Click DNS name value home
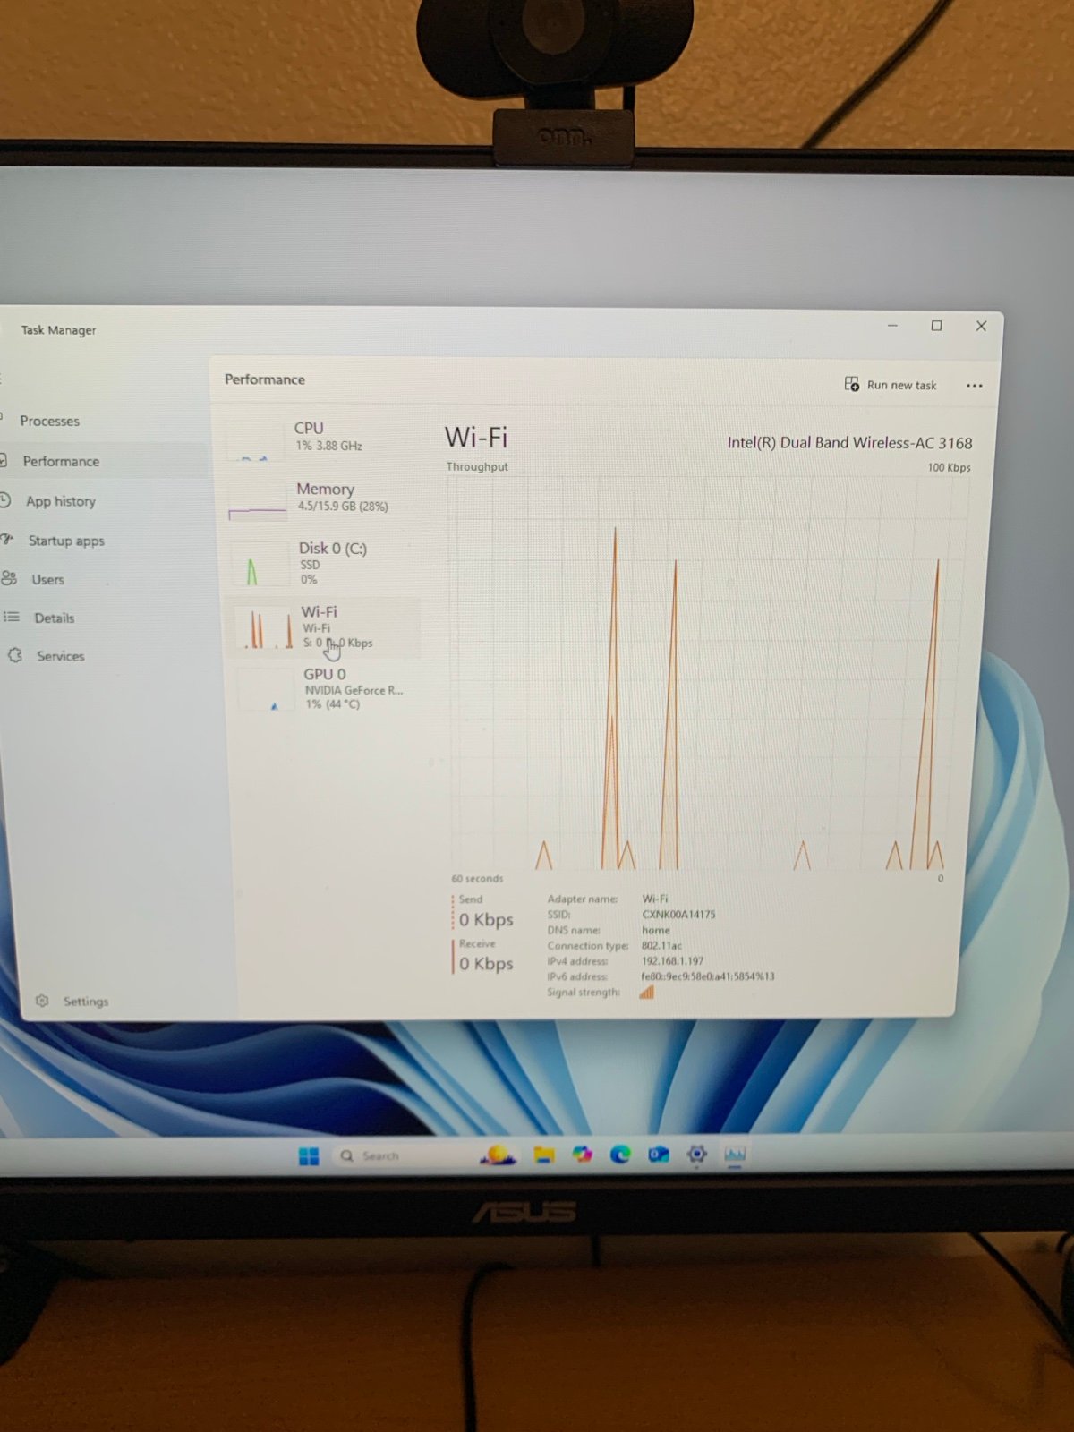The height and width of the screenshot is (1432, 1074). coord(655,930)
